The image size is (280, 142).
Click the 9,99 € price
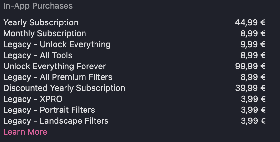point(253,44)
